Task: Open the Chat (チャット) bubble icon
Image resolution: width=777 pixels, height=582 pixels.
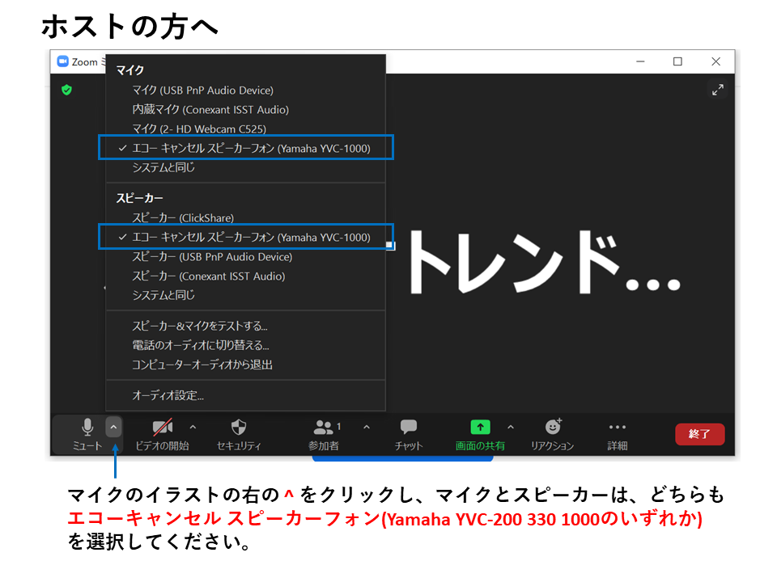Action: 409,427
